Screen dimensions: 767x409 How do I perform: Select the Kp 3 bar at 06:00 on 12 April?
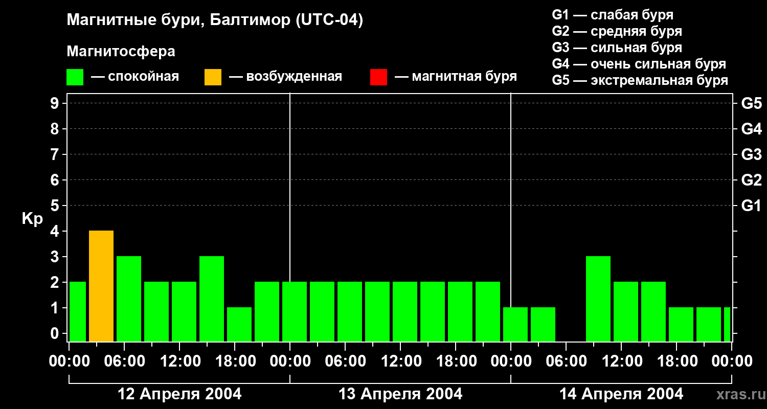(x=129, y=299)
